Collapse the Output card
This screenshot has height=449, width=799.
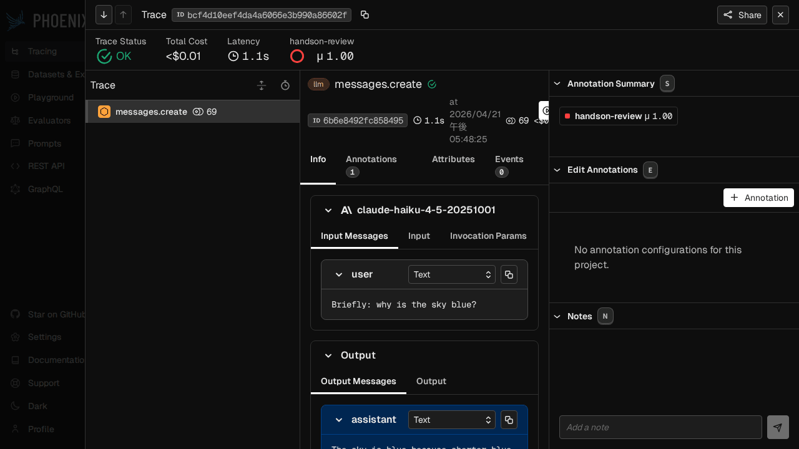click(x=328, y=355)
